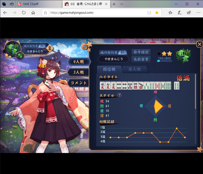Open the スタイル help question mark
The height and width of the screenshot is (174, 203).
pos(119,95)
